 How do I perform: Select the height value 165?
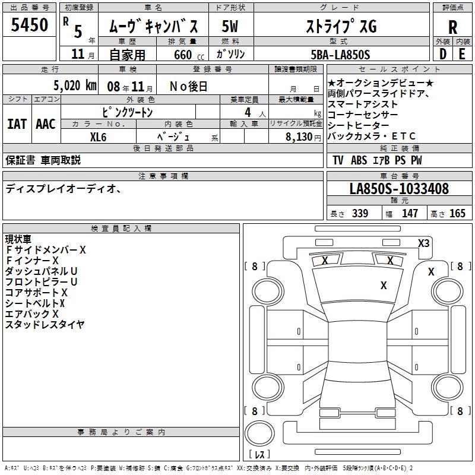coord(457,213)
